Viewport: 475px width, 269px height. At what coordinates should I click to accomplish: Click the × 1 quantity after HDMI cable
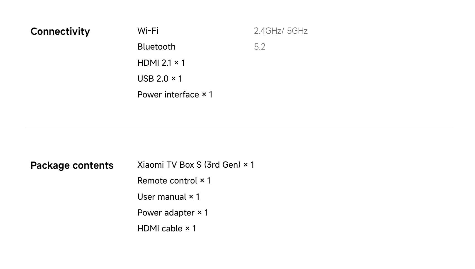(x=191, y=229)
